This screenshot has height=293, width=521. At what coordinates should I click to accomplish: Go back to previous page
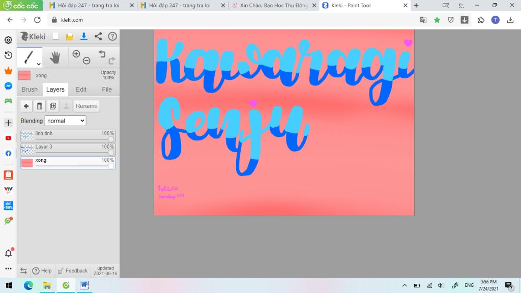click(x=10, y=20)
